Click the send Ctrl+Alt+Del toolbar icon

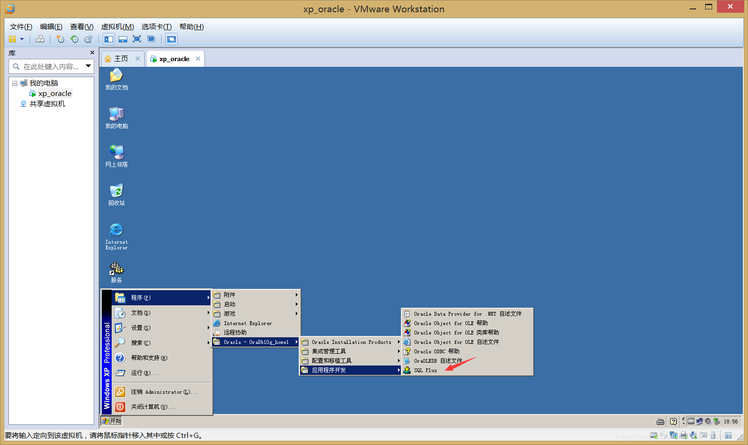pyautogui.click(x=40, y=39)
